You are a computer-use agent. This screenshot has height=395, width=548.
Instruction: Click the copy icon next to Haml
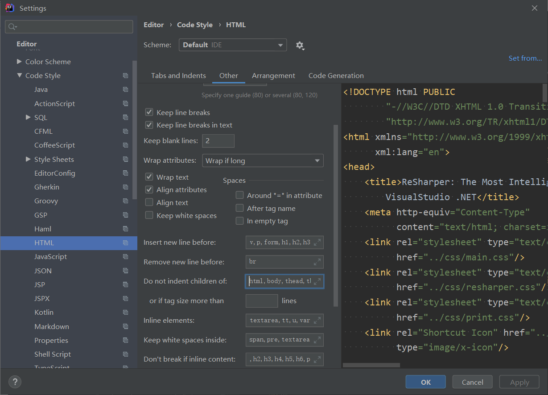125,229
